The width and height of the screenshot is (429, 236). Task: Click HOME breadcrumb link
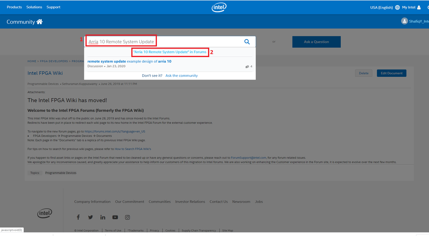pyautogui.click(x=32, y=61)
